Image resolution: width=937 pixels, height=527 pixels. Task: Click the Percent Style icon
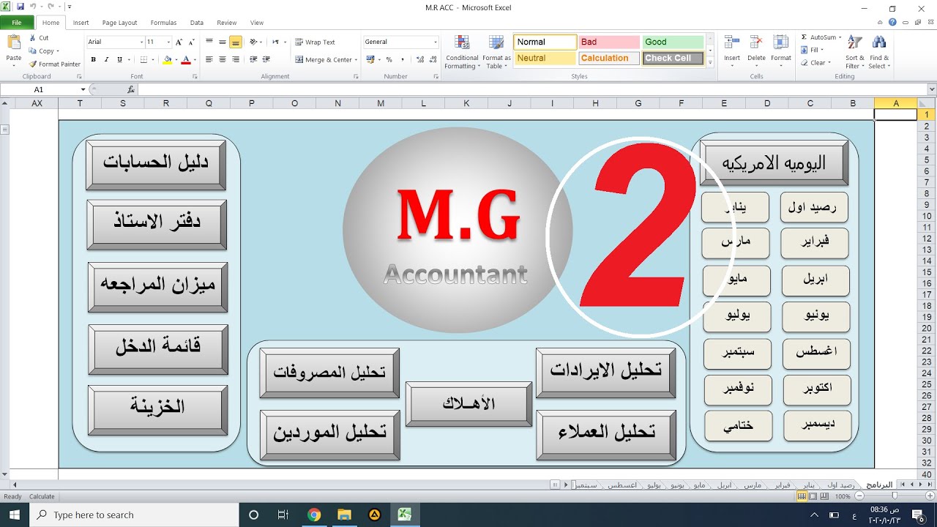point(389,60)
